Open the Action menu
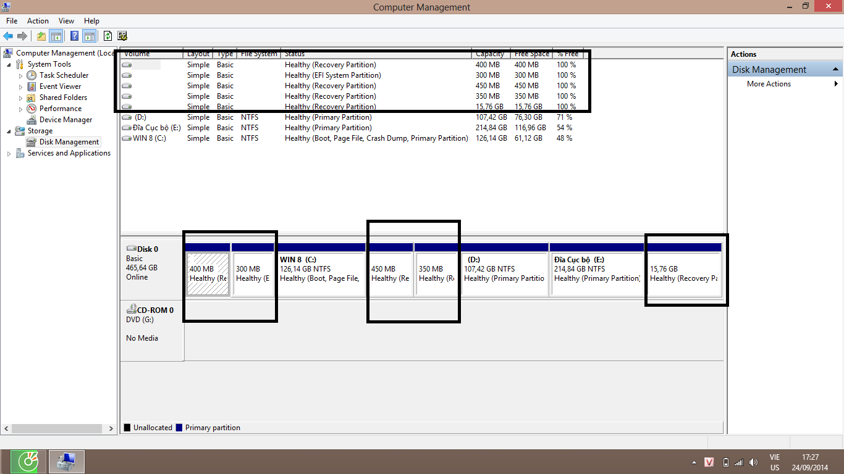Viewport: 844px width, 474px height. click(38, 21)
